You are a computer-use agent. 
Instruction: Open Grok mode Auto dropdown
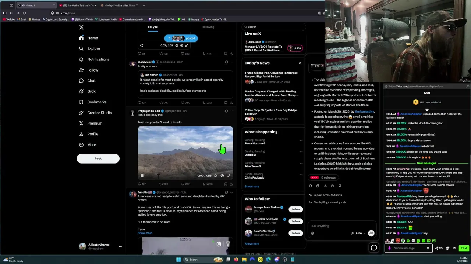click(x=358, y=233)
